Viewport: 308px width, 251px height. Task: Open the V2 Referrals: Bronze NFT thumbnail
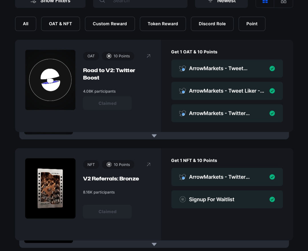(x=50, y=188)
